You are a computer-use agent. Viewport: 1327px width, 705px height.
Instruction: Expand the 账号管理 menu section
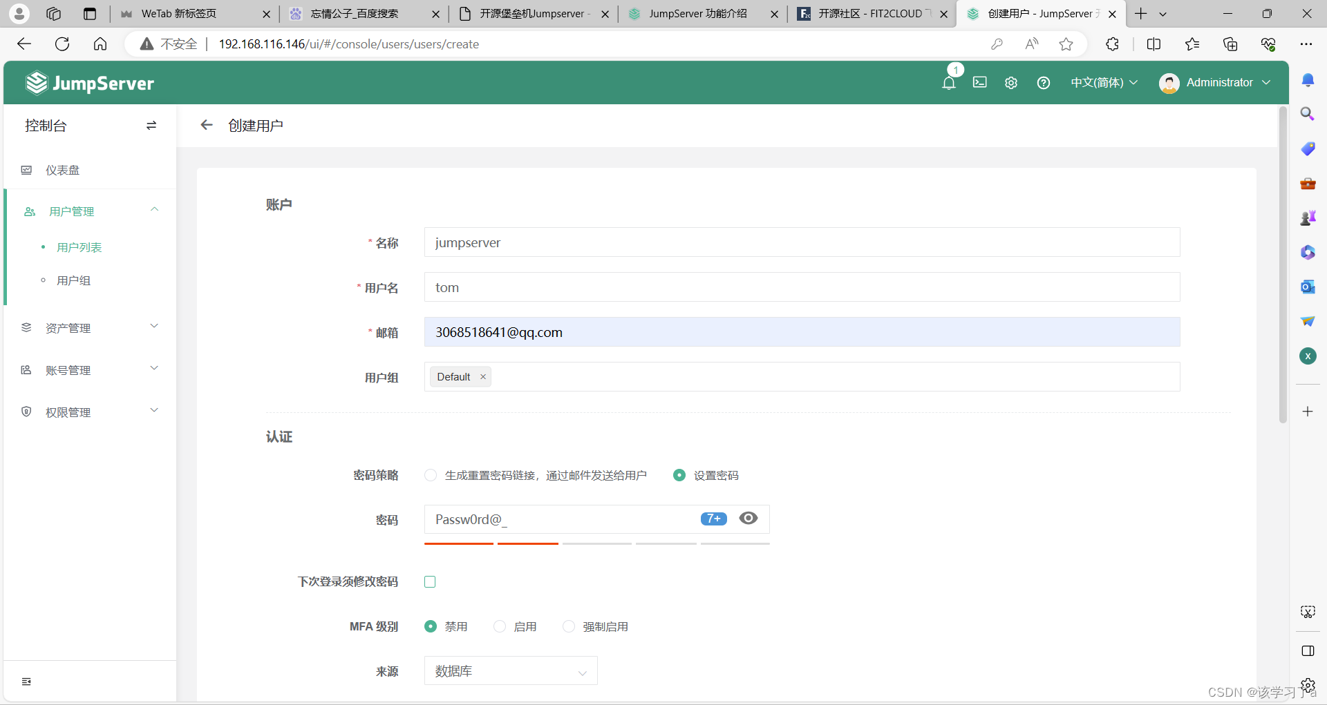(155, 369)
